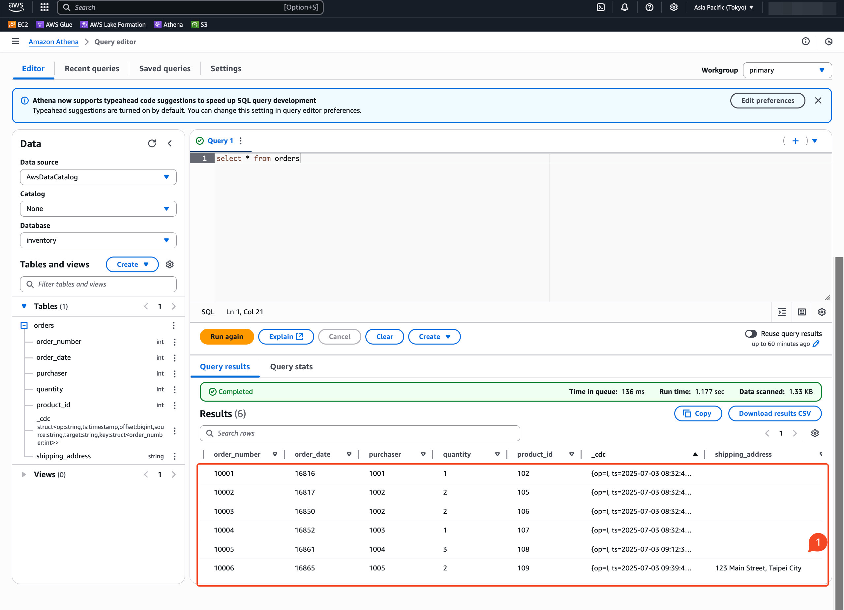Open the Database dropdown showing inventory
The image size is (844, 610).
98,240
